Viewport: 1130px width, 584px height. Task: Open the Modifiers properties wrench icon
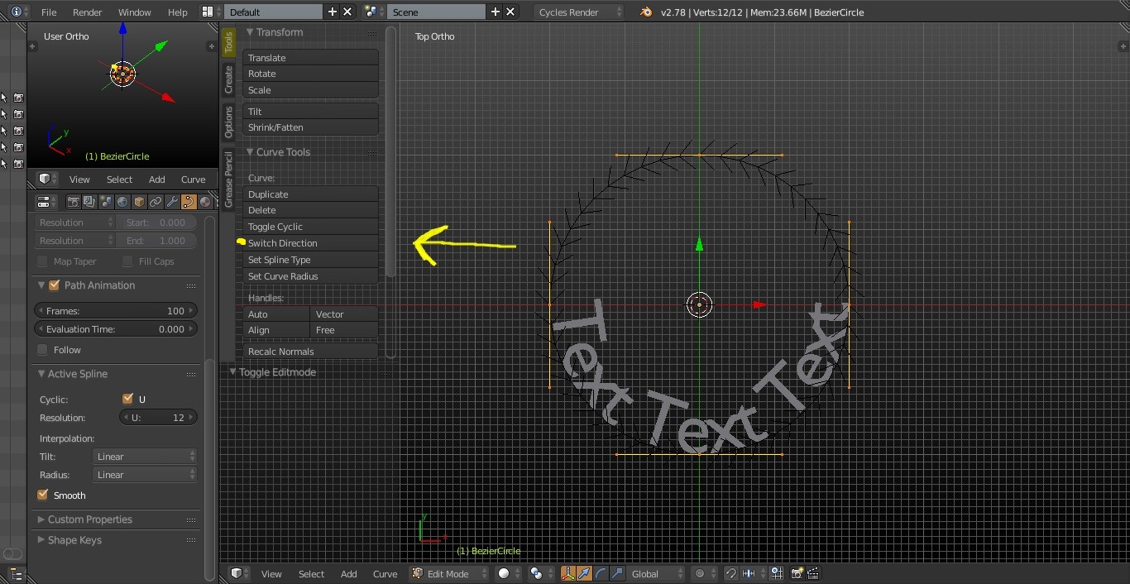coord(172,202)
